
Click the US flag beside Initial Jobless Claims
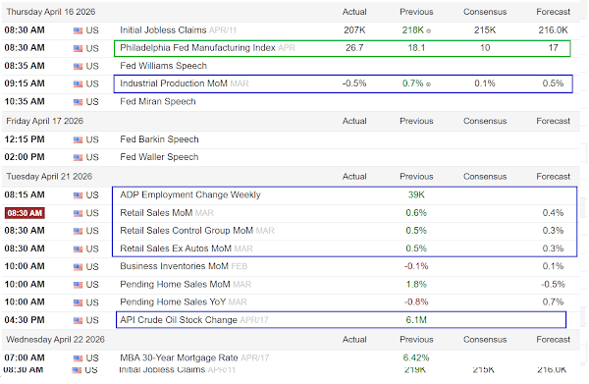coord(78,30)
